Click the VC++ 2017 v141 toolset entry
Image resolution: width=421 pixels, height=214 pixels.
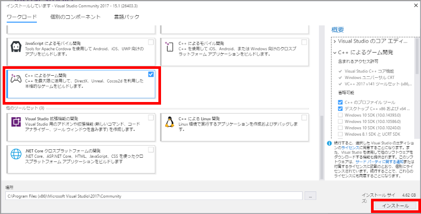[378, 84]
